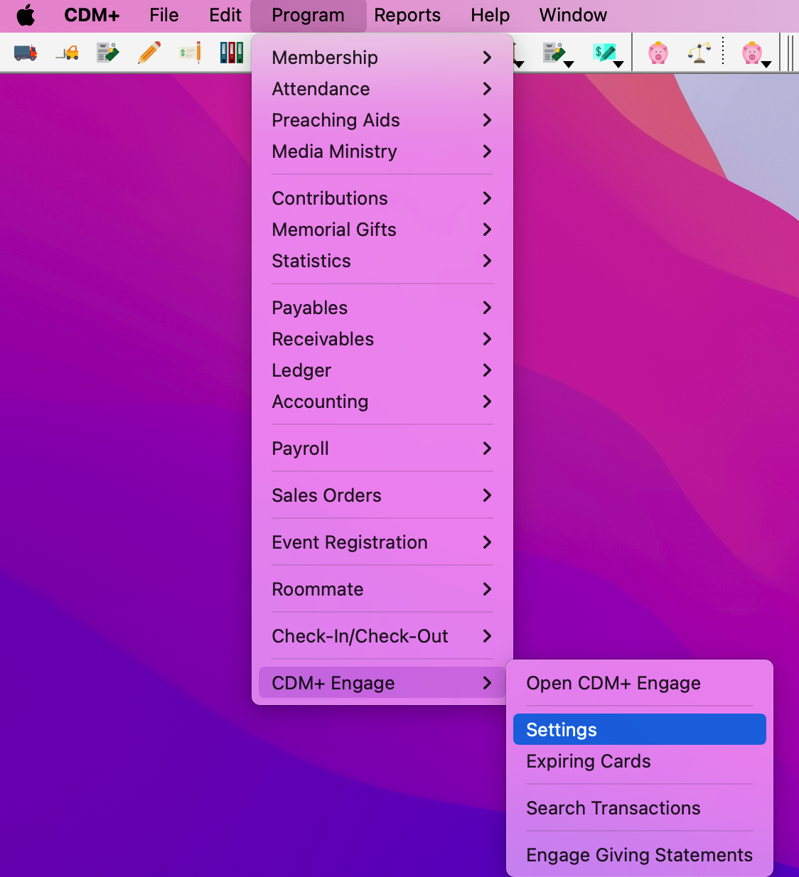Open the Edit menu

coord(225,15)
